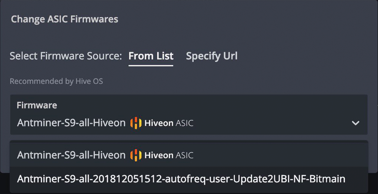The height and width of the screenshot is (194, 378).
Task: Click the Hiveon logo in selected firmware field
Action: (136, 123)
